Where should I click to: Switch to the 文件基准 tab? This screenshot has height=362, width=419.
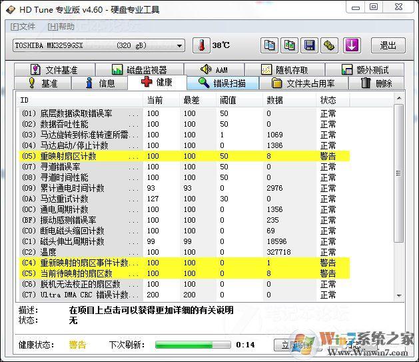55,70
